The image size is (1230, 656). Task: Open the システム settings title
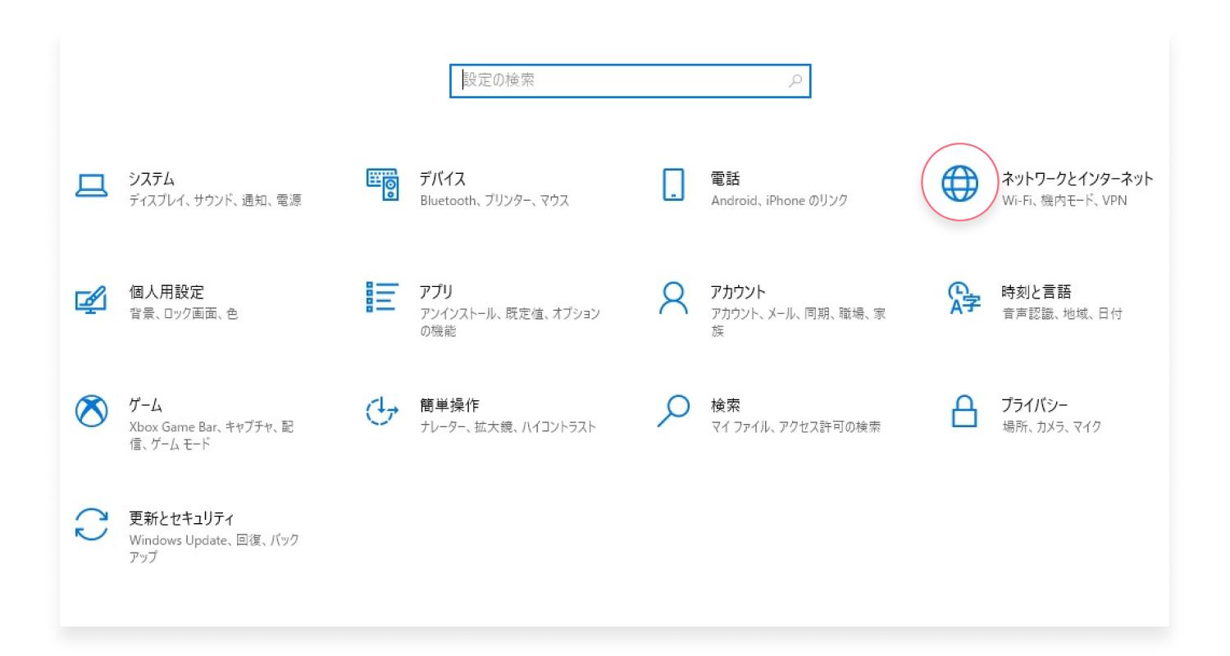click(x=152, y=179)
